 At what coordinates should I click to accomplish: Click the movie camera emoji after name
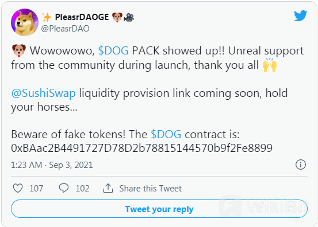click(x=129, y=17)
